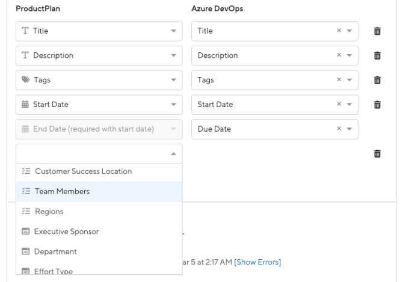Screen dimensions: 403x282
Task: Delete the Start Date mapping row
Action: coord(377,105)
